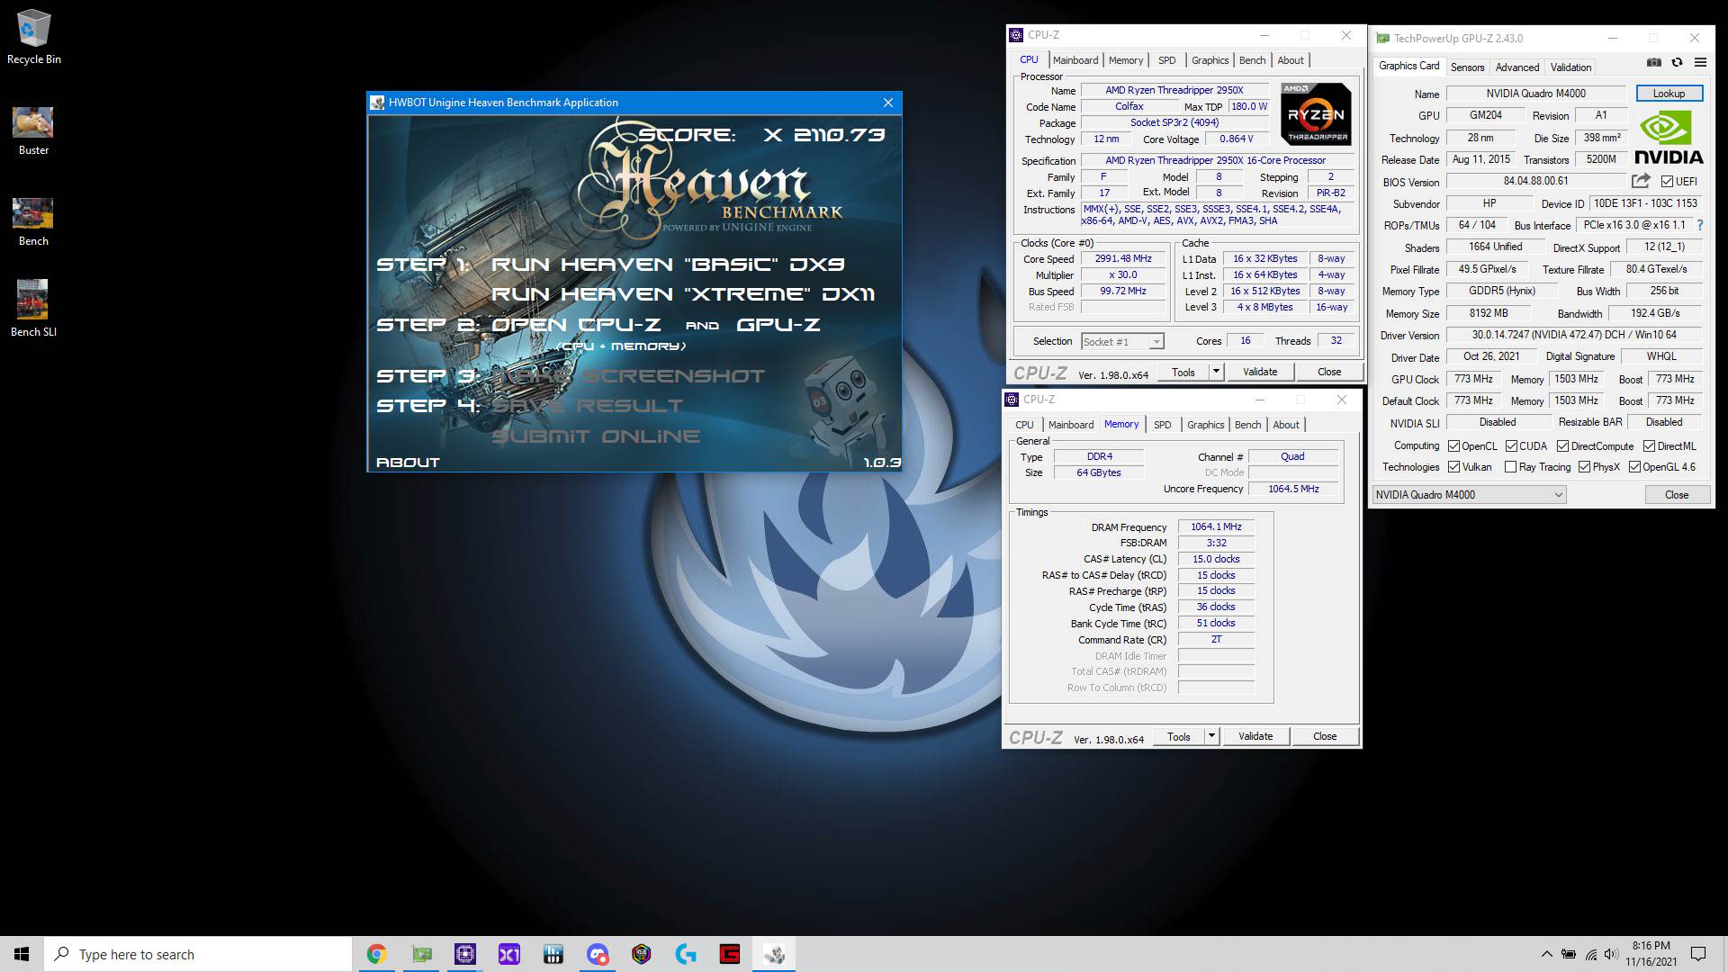Click the taskbar search box
Viewport: 1728px width, 972px height.
[198, 954]
